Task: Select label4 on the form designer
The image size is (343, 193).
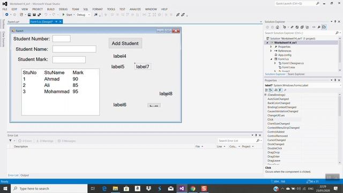Action: (120, 56)
